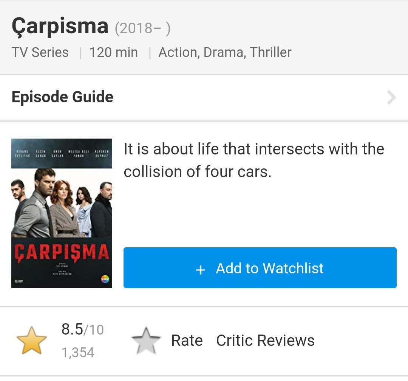Click the 1,354 vote count
The image size is (408, 381).
click(x=78, y=352)
